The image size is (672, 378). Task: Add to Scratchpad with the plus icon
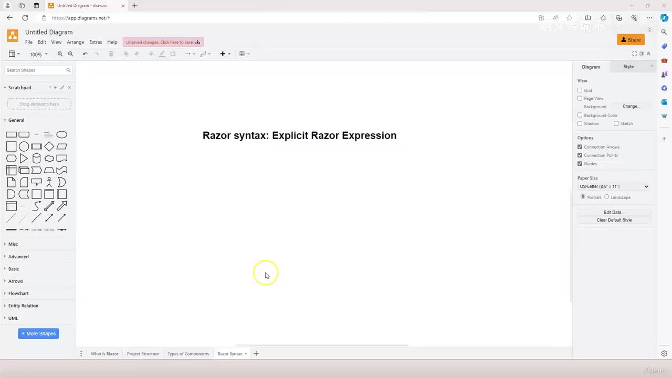tap(55, 88)
